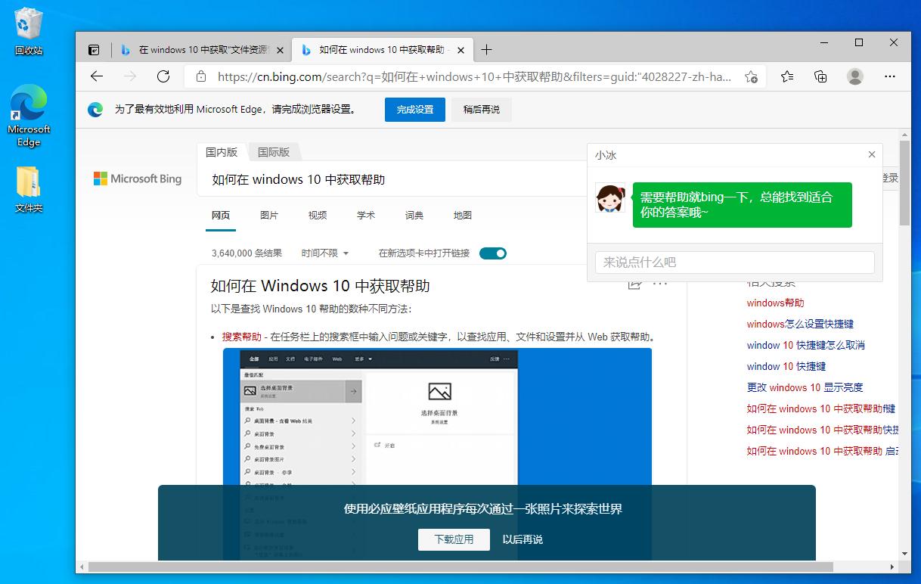View site information via lock icon
The width and height of the screenshot is (921, 584).
click(200, 76)
